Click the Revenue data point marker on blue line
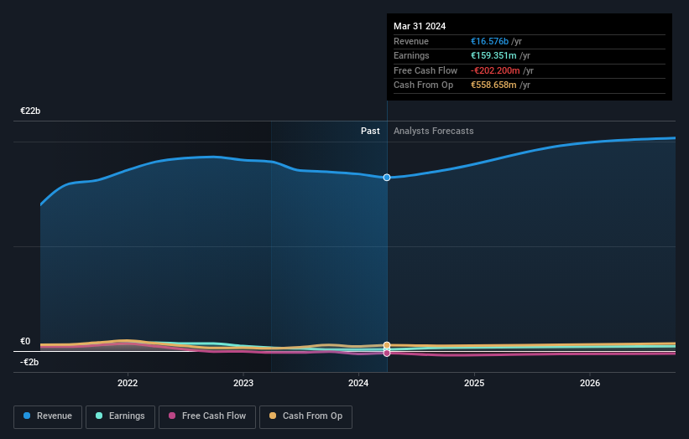The height and width of the screenshot is (439, 689). point(387,178)
